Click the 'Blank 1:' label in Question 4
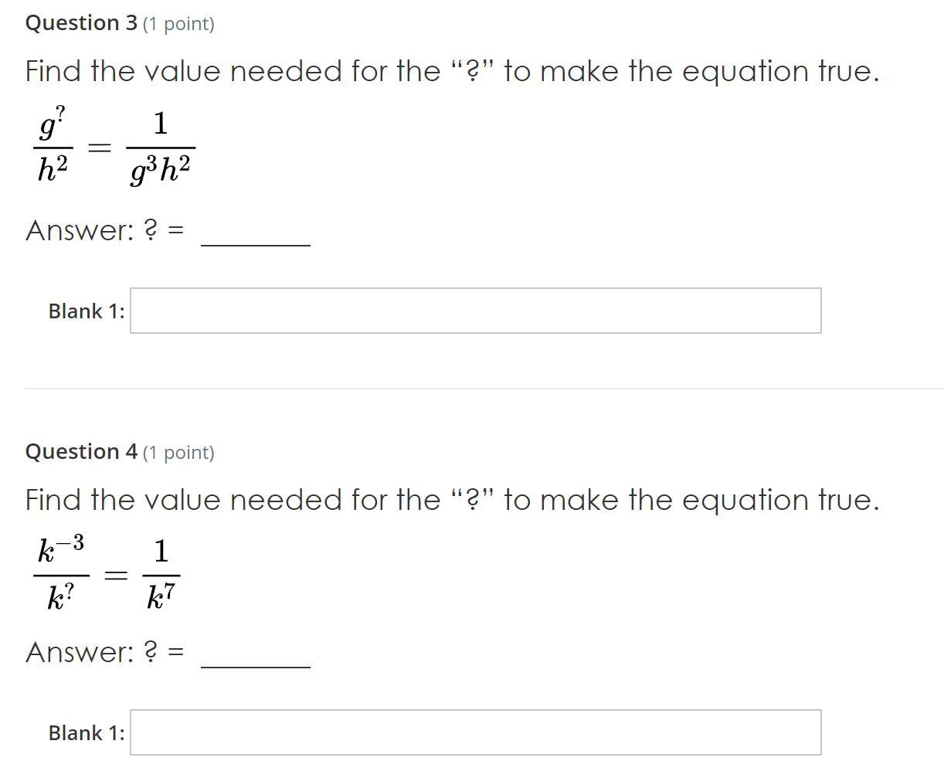Viewport: 944px width, 778px height. click(87, 733)
